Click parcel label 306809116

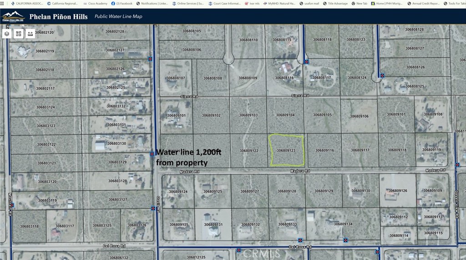(324, 150)
